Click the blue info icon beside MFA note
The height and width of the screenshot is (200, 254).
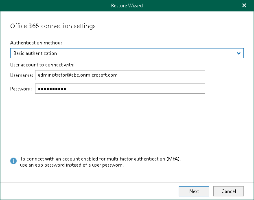click(14, 161)
